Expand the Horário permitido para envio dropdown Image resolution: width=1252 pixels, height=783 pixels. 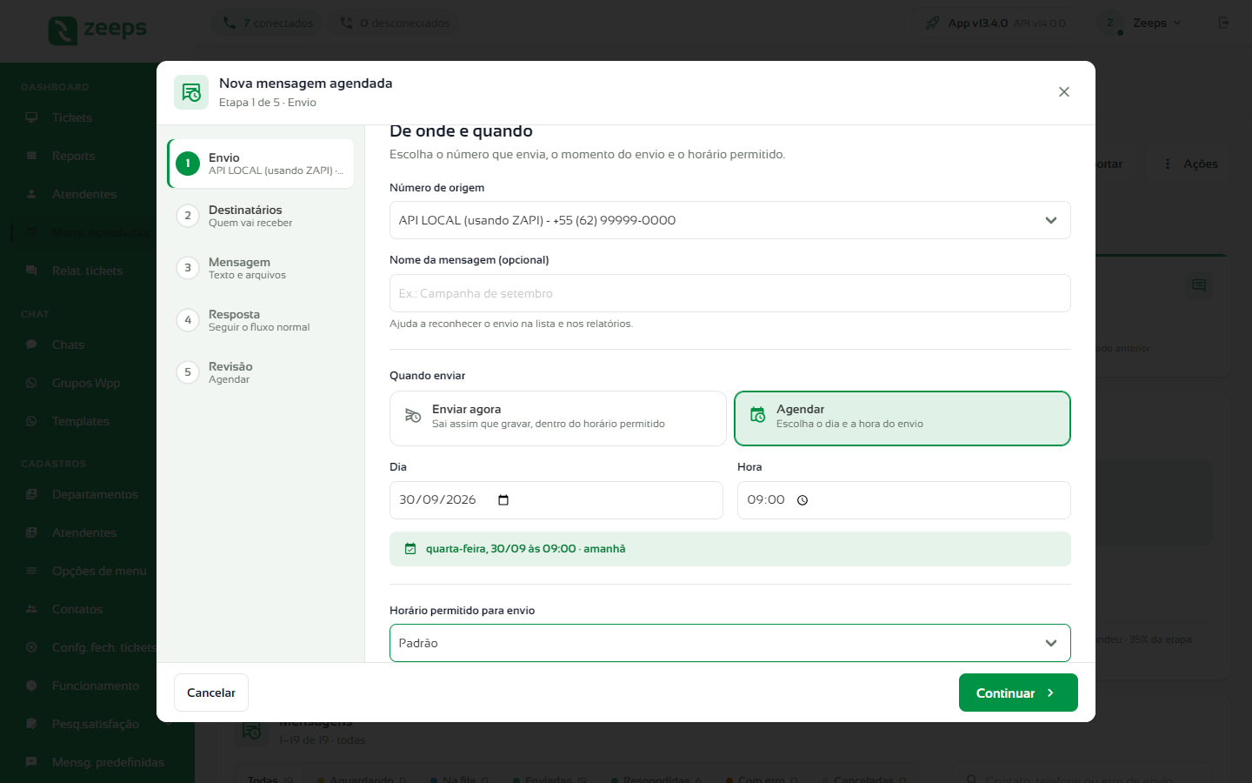(x=730, y=643)
